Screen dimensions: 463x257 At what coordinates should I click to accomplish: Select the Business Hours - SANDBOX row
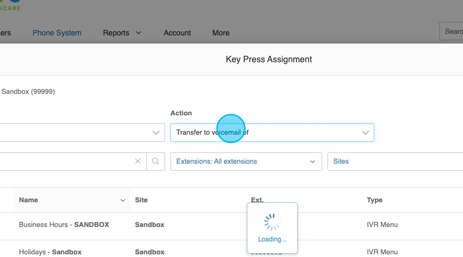pos(64,225)
